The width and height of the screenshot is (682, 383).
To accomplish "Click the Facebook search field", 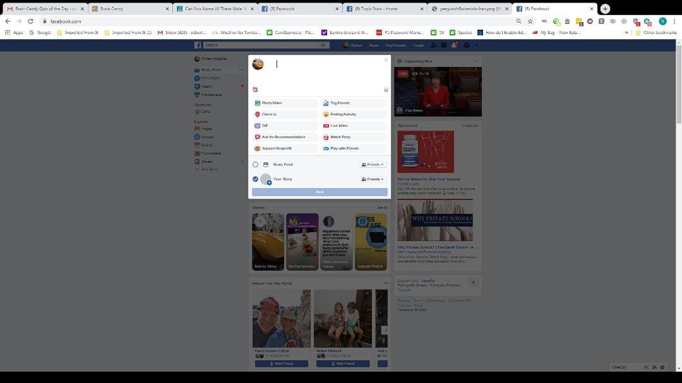I will (x=261, y=45).
